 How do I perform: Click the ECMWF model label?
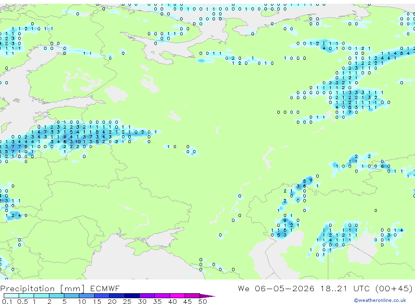(x=105, y=288)
